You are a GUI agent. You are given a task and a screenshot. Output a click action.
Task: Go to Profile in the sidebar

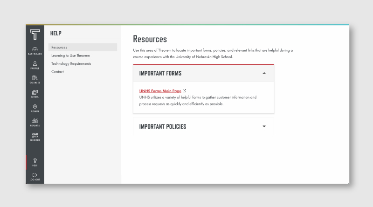click(35, 65)
